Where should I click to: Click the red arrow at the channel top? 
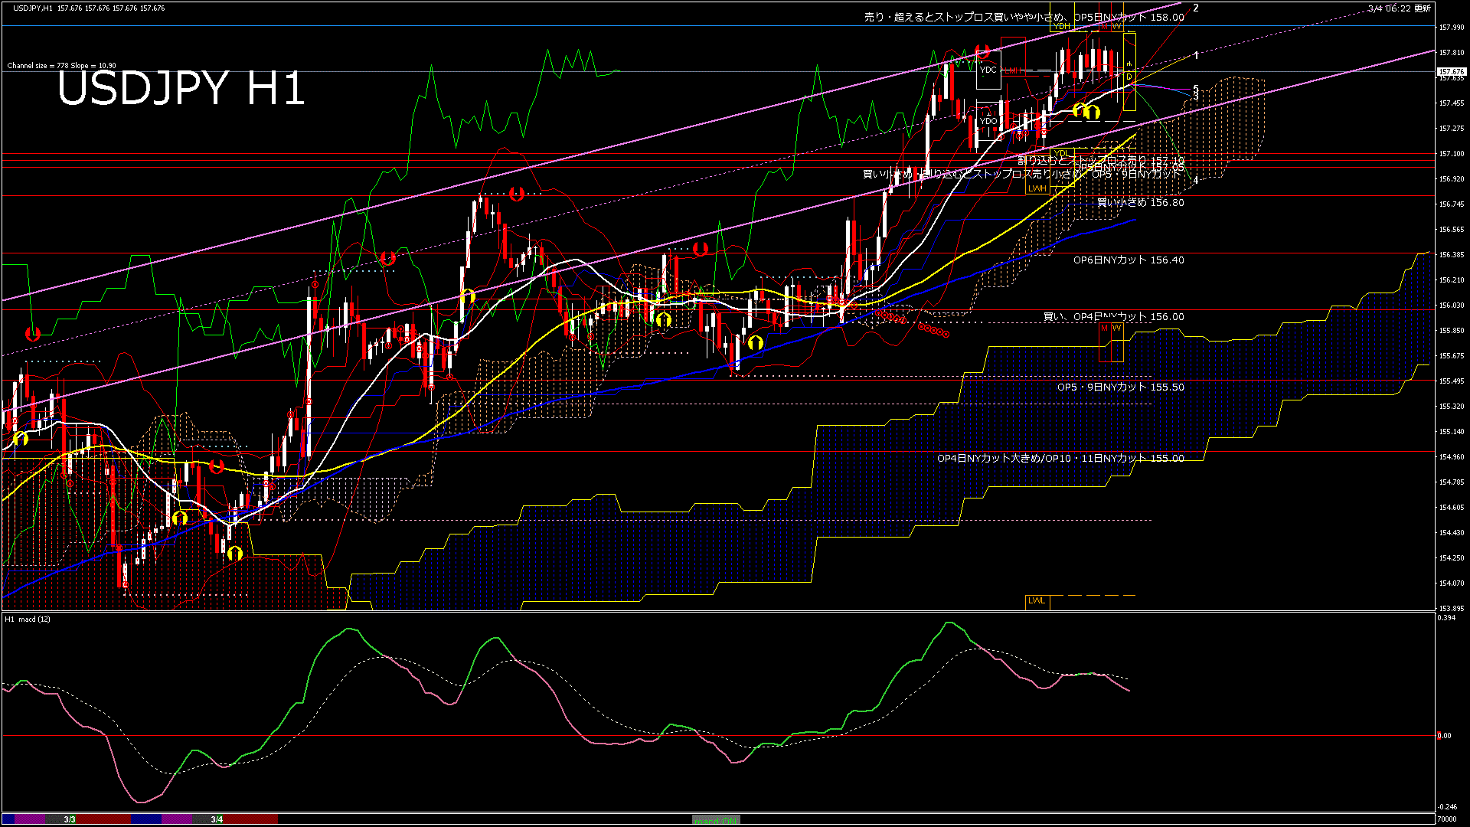[983, 52]
